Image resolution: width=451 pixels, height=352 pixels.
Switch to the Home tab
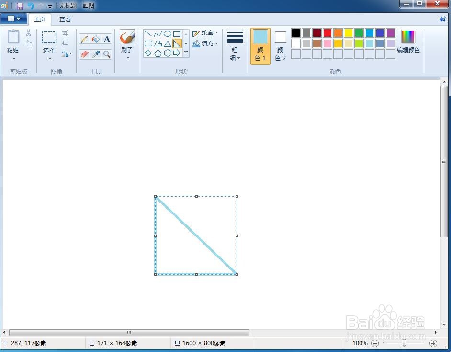pos(40,19)
